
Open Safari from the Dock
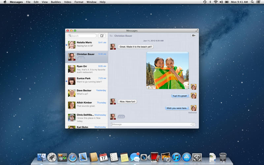tap(73, 157)
